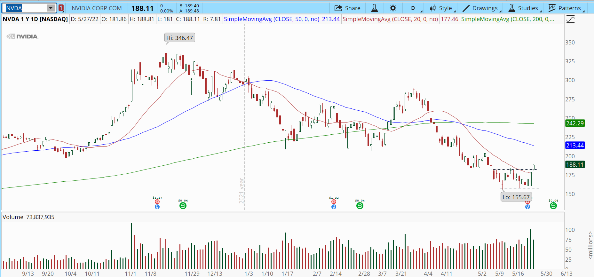Click the Share button

click(347, 8)
